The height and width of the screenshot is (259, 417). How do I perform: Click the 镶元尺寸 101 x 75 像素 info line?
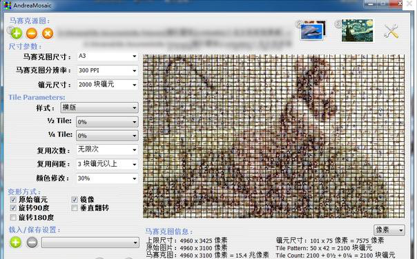pos(330,240)
